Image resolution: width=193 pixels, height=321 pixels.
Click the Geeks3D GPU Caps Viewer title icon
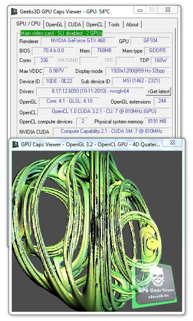(14, 12)
